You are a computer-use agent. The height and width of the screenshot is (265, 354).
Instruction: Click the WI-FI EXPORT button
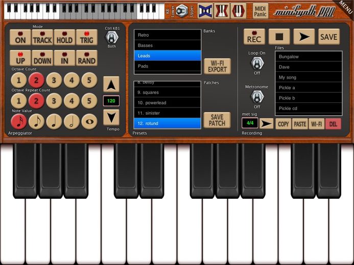218,66
